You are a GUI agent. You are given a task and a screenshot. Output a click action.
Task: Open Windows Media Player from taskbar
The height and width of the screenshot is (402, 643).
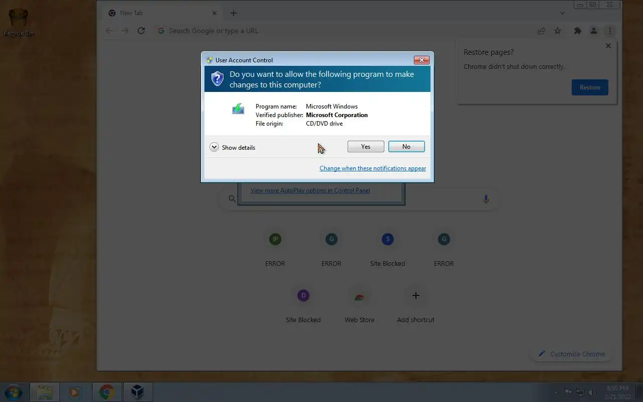coord(75,392)
